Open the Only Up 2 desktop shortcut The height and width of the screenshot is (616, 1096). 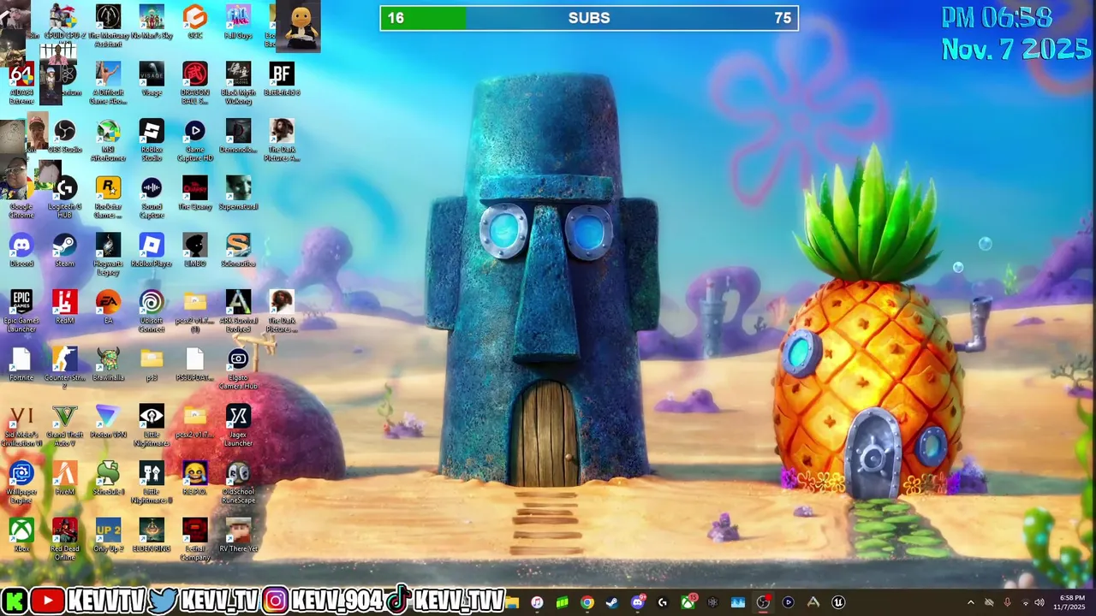108,536
